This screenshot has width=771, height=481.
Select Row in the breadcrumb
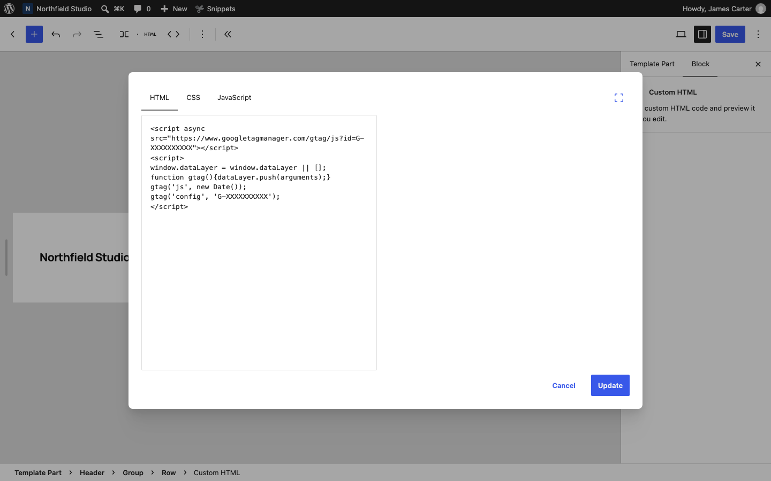169,473
